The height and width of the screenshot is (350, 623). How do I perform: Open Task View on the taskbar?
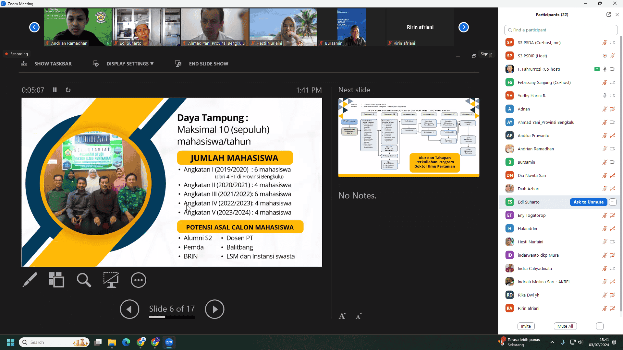(98, 342)
